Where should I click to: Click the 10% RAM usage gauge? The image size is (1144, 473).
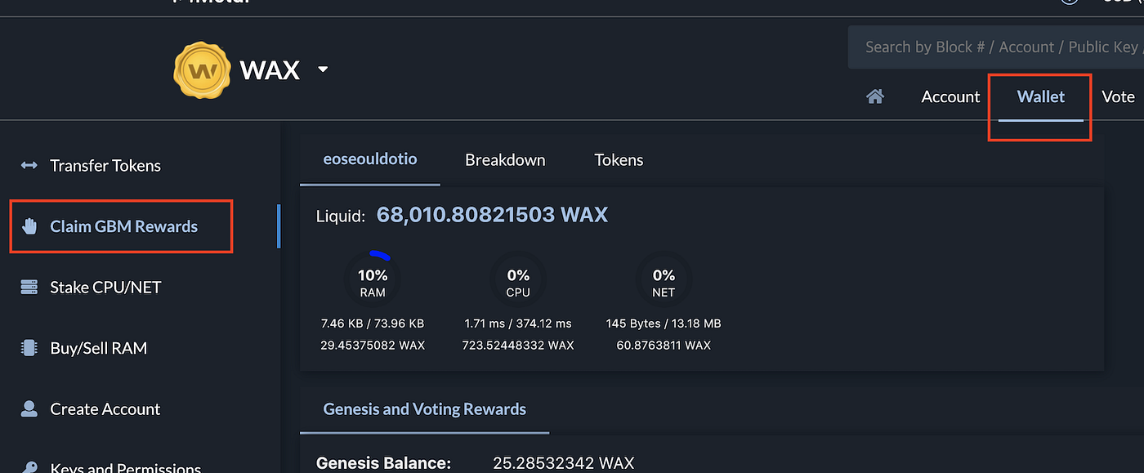(x=373, y=279)
